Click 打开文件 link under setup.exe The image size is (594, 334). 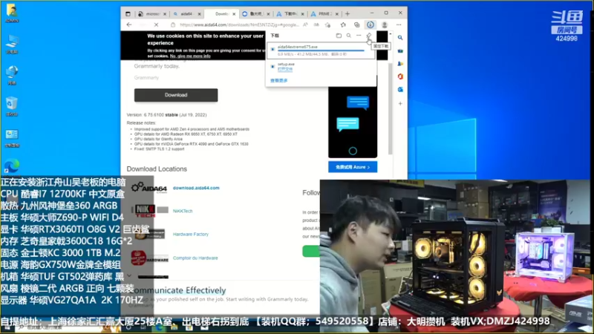pos(285,69)
